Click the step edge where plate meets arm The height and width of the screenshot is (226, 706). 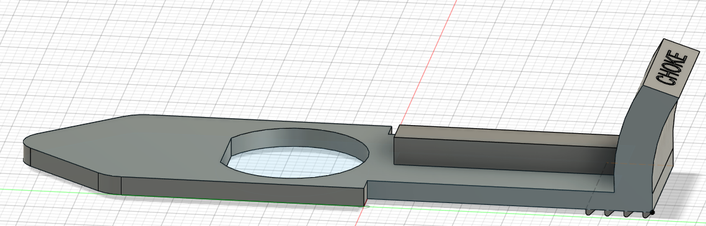click(x=366, y=192)
